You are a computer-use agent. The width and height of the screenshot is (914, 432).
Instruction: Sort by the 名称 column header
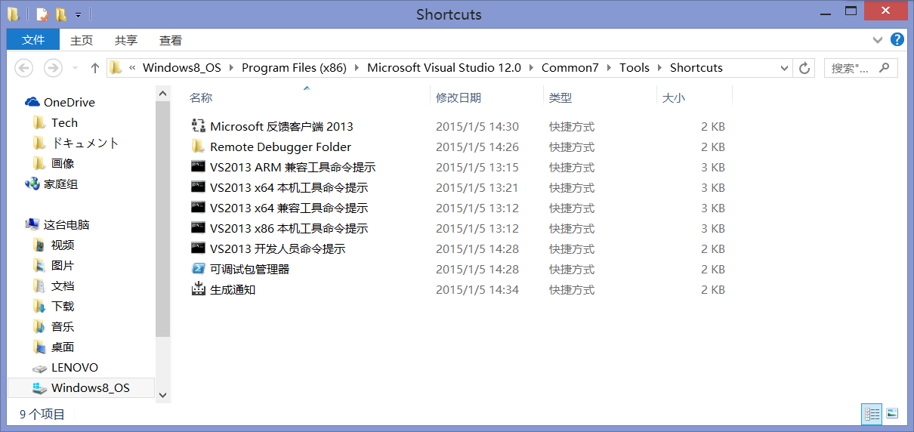click(200, 97)
